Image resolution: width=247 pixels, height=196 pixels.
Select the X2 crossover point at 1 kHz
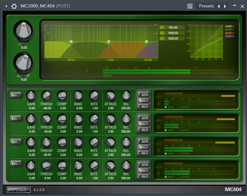click(x=109, y=41)
